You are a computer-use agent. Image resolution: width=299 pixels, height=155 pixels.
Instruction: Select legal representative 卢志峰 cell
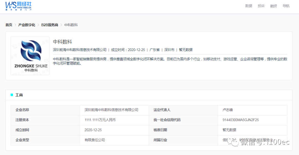[252, 110]
